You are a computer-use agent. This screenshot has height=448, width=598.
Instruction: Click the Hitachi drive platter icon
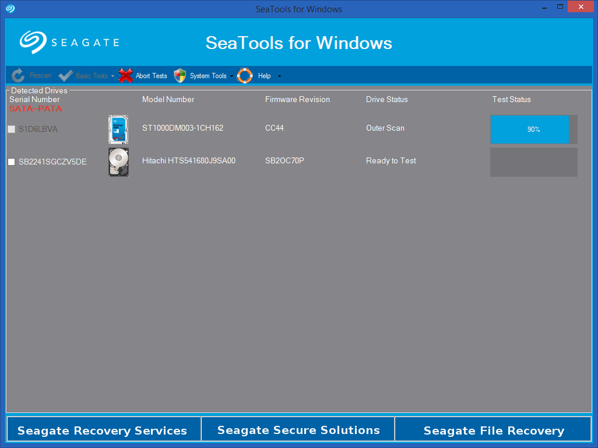pyautogui.click(x=118, y=162)
